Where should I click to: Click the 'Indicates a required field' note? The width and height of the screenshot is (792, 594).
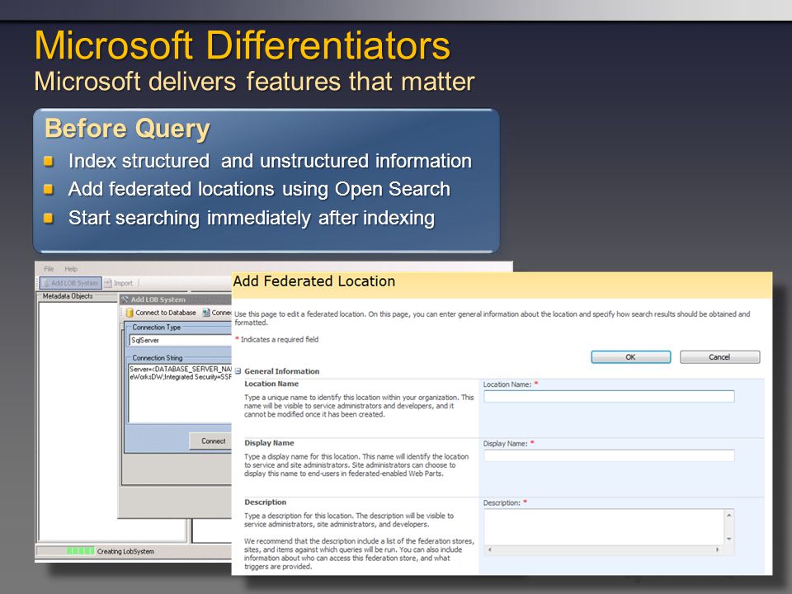(280, 339)
